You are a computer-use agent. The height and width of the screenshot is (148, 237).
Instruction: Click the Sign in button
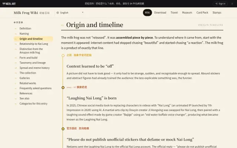[220, 4]
